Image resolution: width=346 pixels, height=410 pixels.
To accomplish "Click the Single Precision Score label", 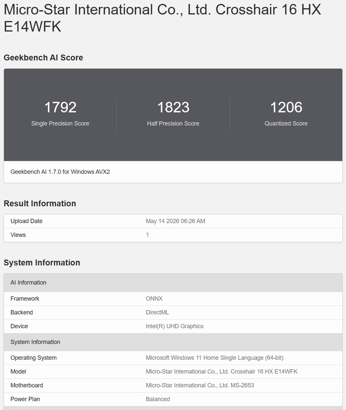I will coord(60,124).
